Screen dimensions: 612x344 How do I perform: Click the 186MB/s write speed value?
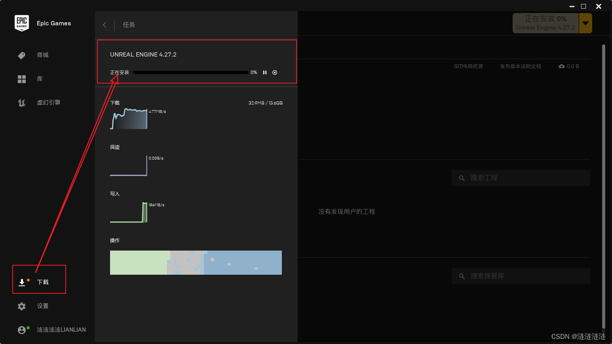(x=156, y=205)
